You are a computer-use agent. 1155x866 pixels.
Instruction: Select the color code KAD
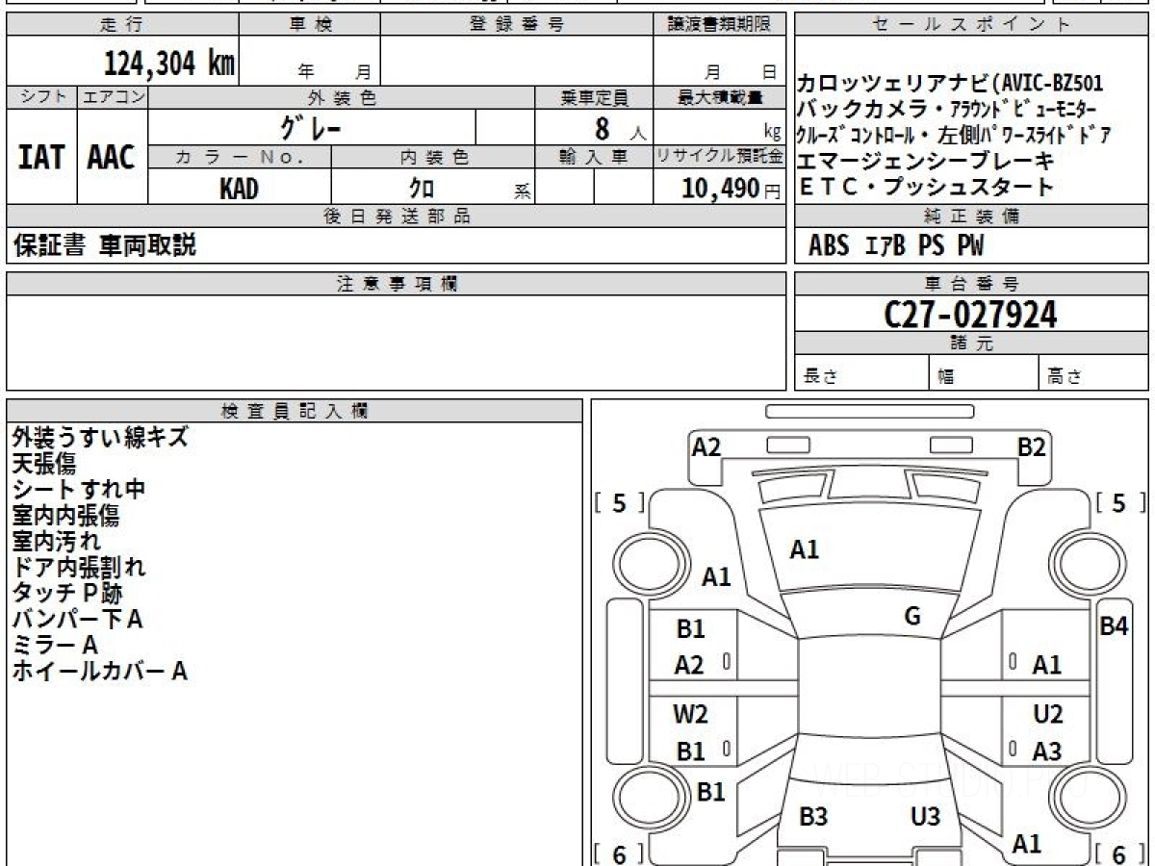(x=239, y=189)
